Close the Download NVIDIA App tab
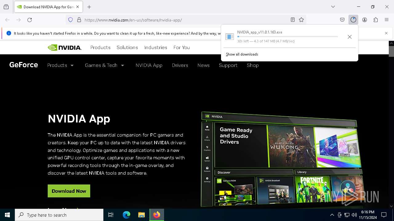 (x=78, y=7)
